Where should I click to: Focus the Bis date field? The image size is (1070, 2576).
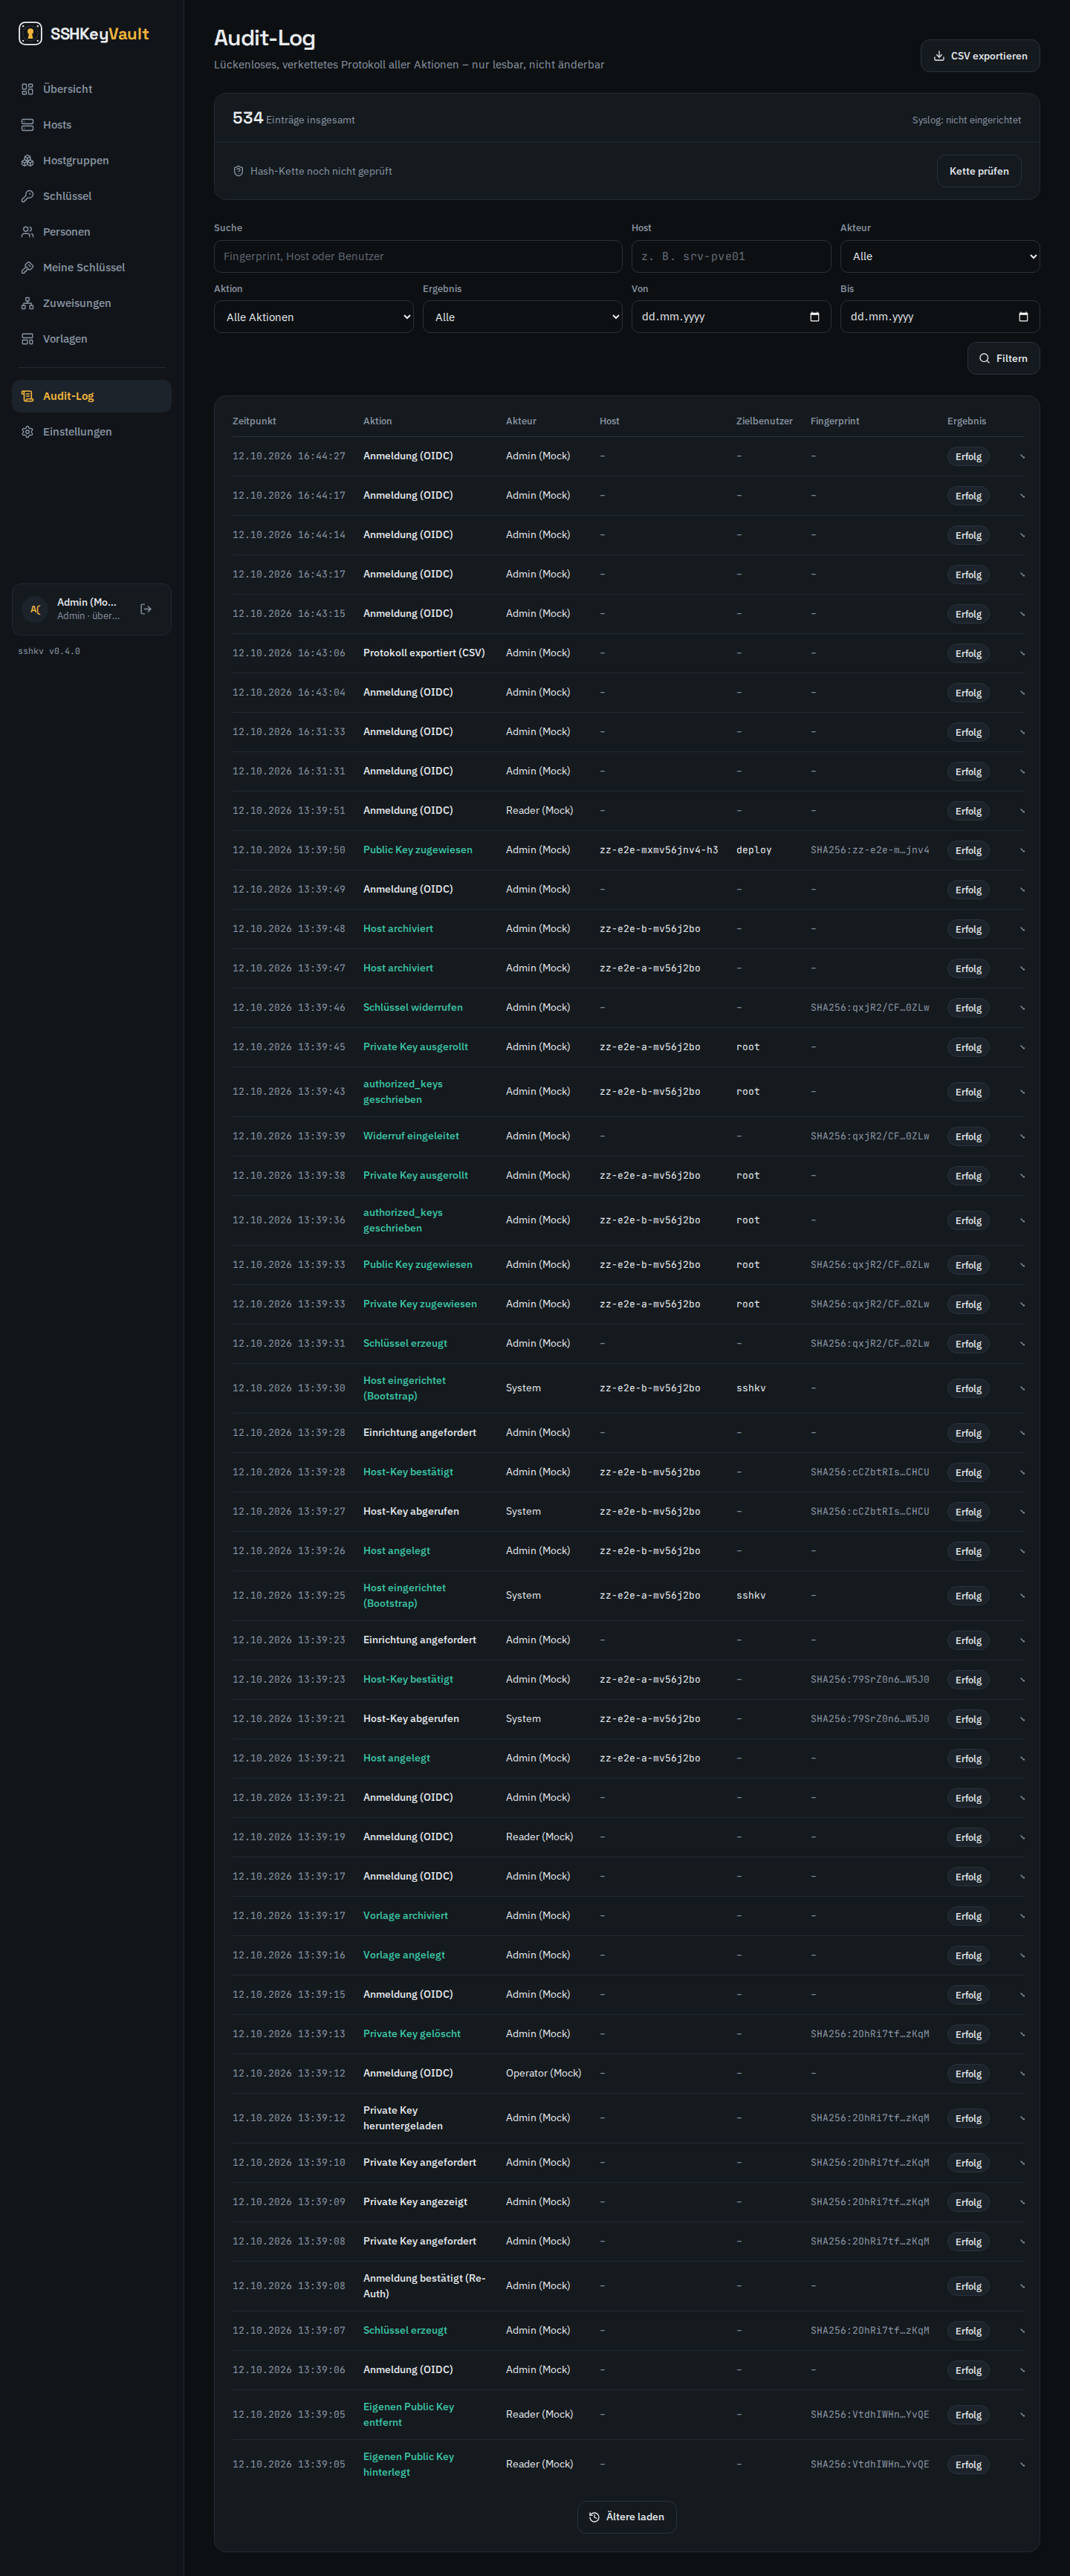tap(939, 317)
